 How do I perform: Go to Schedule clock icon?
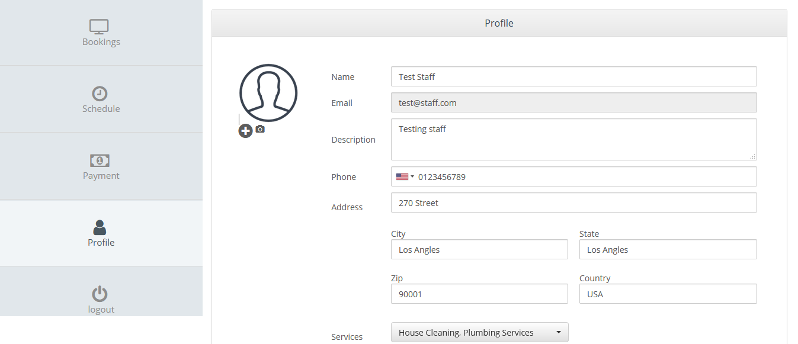click(100, 94)
